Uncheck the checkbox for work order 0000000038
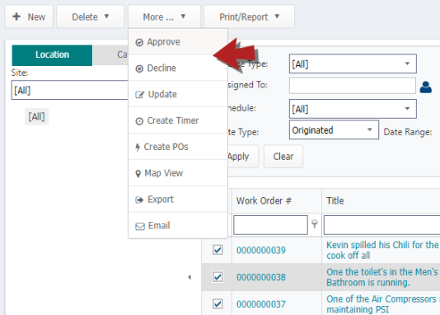 [x=218, y=277]
